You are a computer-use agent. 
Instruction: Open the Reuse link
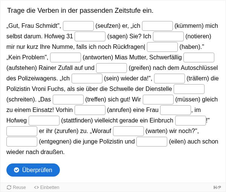click(x=16, y=187)
